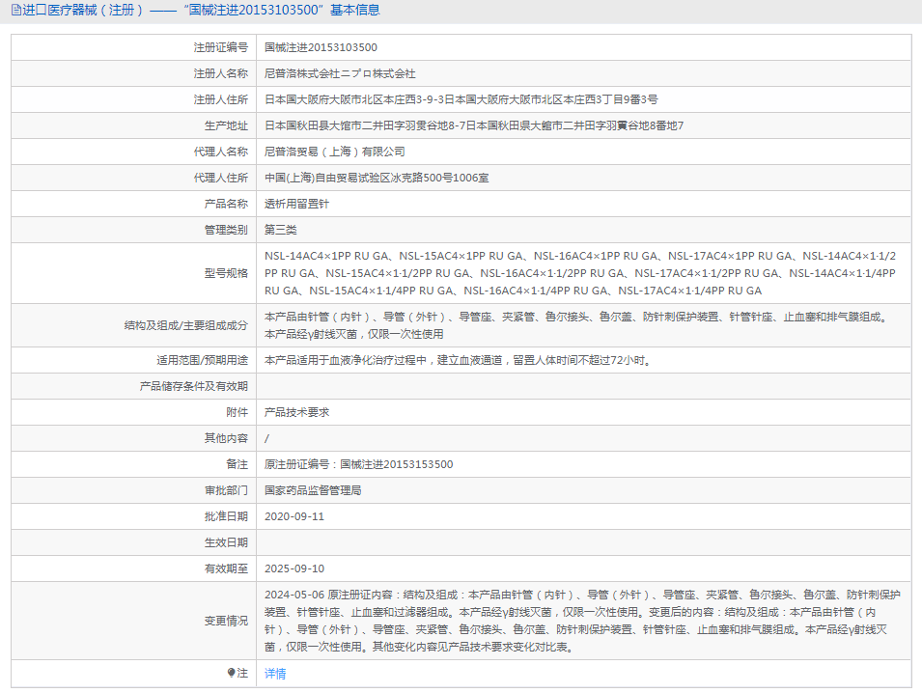The width and height of the screenshot is (922, 693).
Task: Click the 生效日期 label
Action: 226,542
